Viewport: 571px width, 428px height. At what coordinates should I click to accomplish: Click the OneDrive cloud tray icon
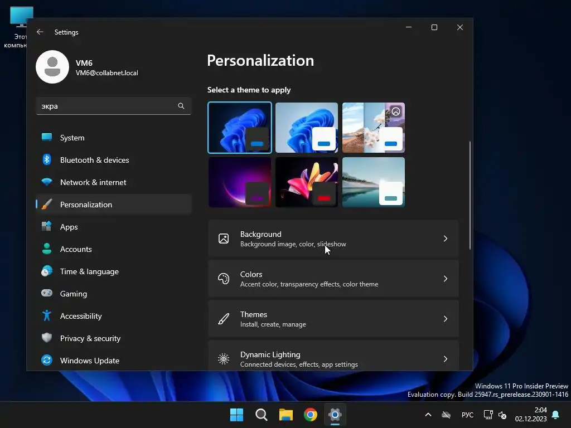446,415
